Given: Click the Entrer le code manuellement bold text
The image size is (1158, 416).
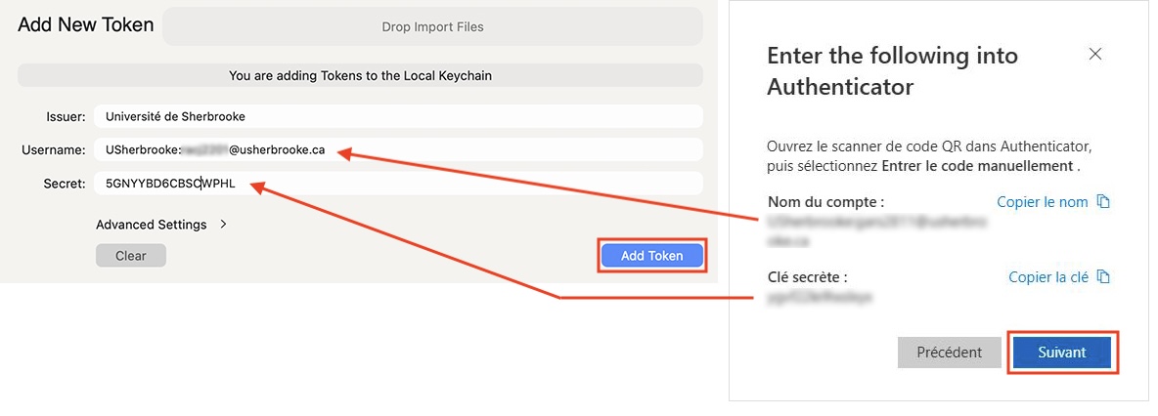Looking at the screenshot, I should coord(978,166).
